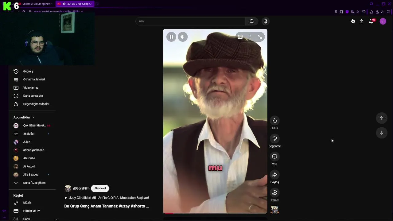Open the browser extensions puzzle icon

click(372, 12)
